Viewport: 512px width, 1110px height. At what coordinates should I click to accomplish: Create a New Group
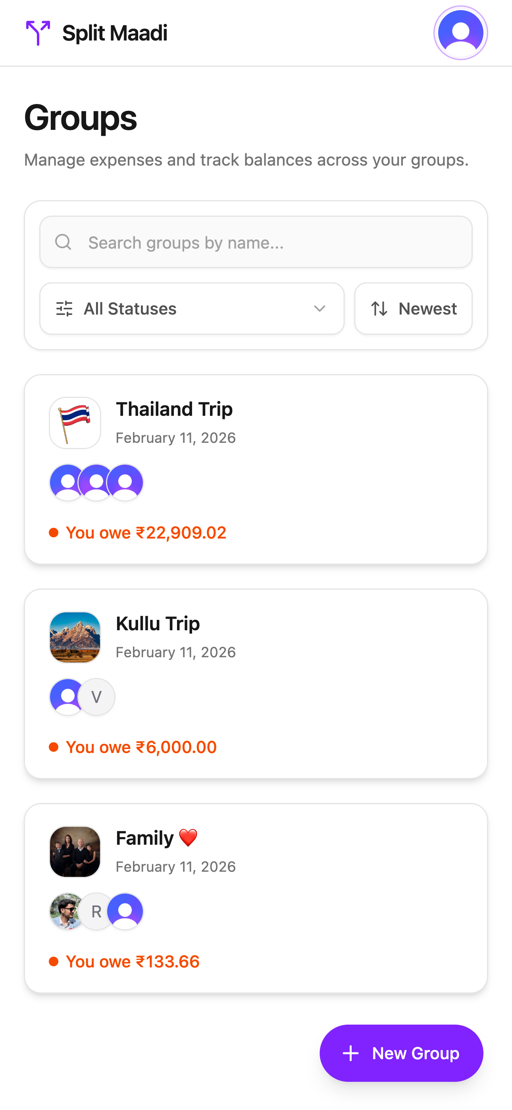point(401,1053)
